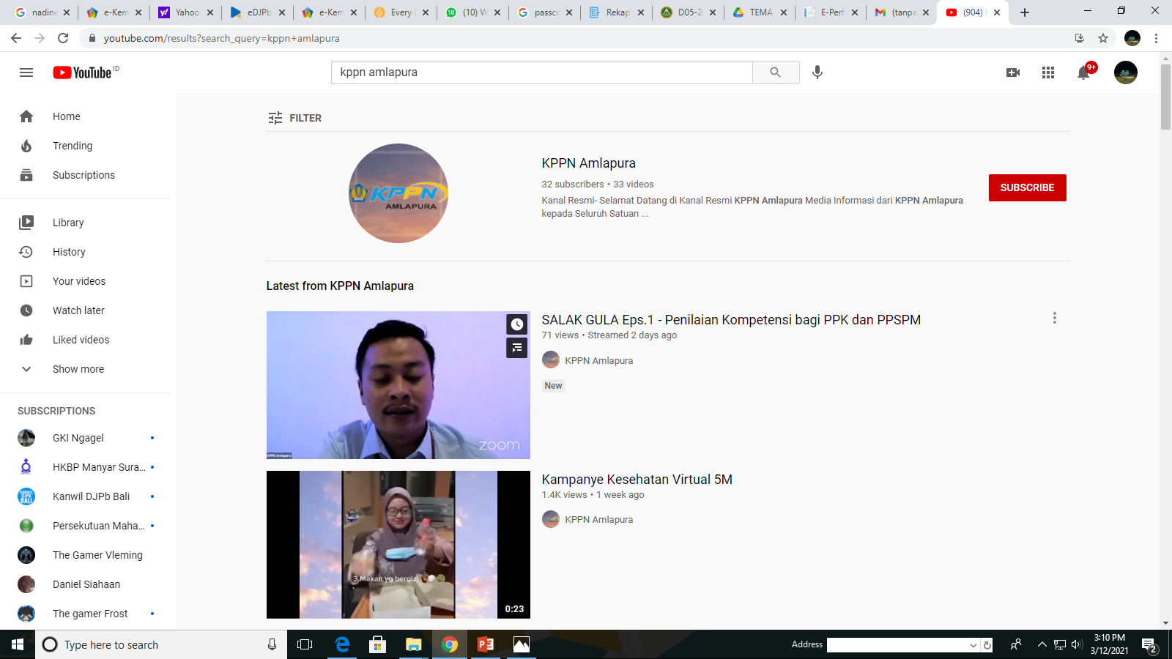This screenshot has width=1172, height=659.
Task: Open the account avatar menu
Action: (1126, 72)
